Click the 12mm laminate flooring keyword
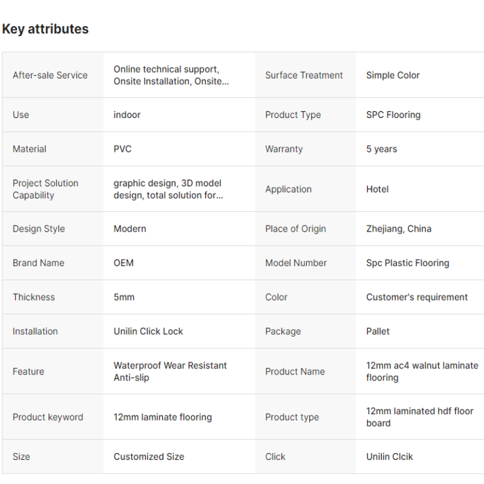484x484 pixels. click(163, 417)
